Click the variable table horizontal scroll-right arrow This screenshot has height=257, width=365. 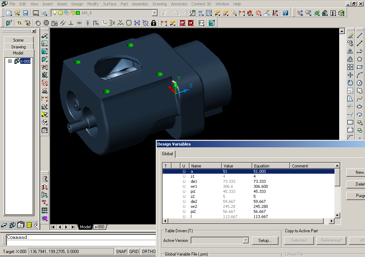(x=332, y=221)
